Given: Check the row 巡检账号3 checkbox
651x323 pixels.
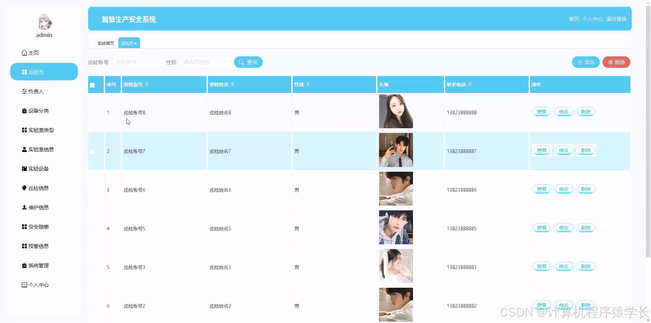Looking at the screenshot, I should (x=92, y=268).
